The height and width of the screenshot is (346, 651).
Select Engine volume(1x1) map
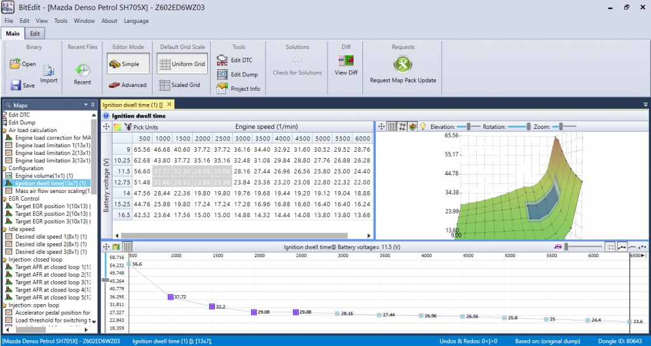(x=40, y=176)
